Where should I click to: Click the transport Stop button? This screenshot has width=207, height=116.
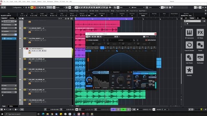click(x=118, y=110)
